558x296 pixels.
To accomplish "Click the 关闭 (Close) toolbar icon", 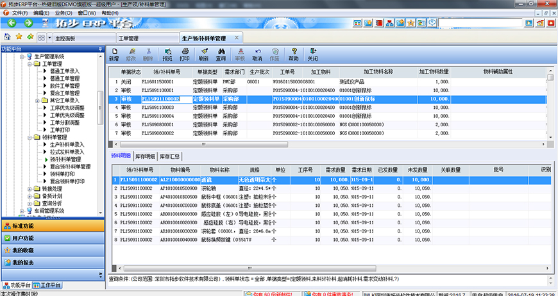I will click(x=312, y=54).
